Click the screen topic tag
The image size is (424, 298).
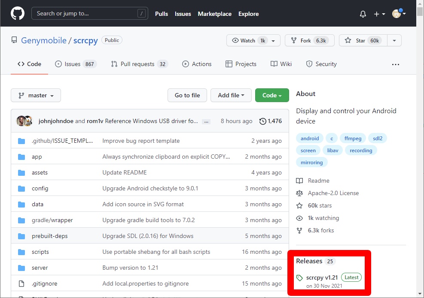point(308,151)
